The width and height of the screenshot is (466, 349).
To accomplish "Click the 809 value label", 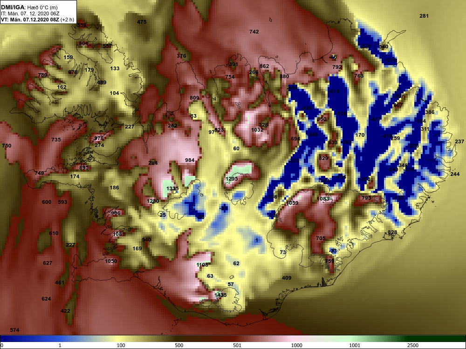I will (x=194, y=98).
